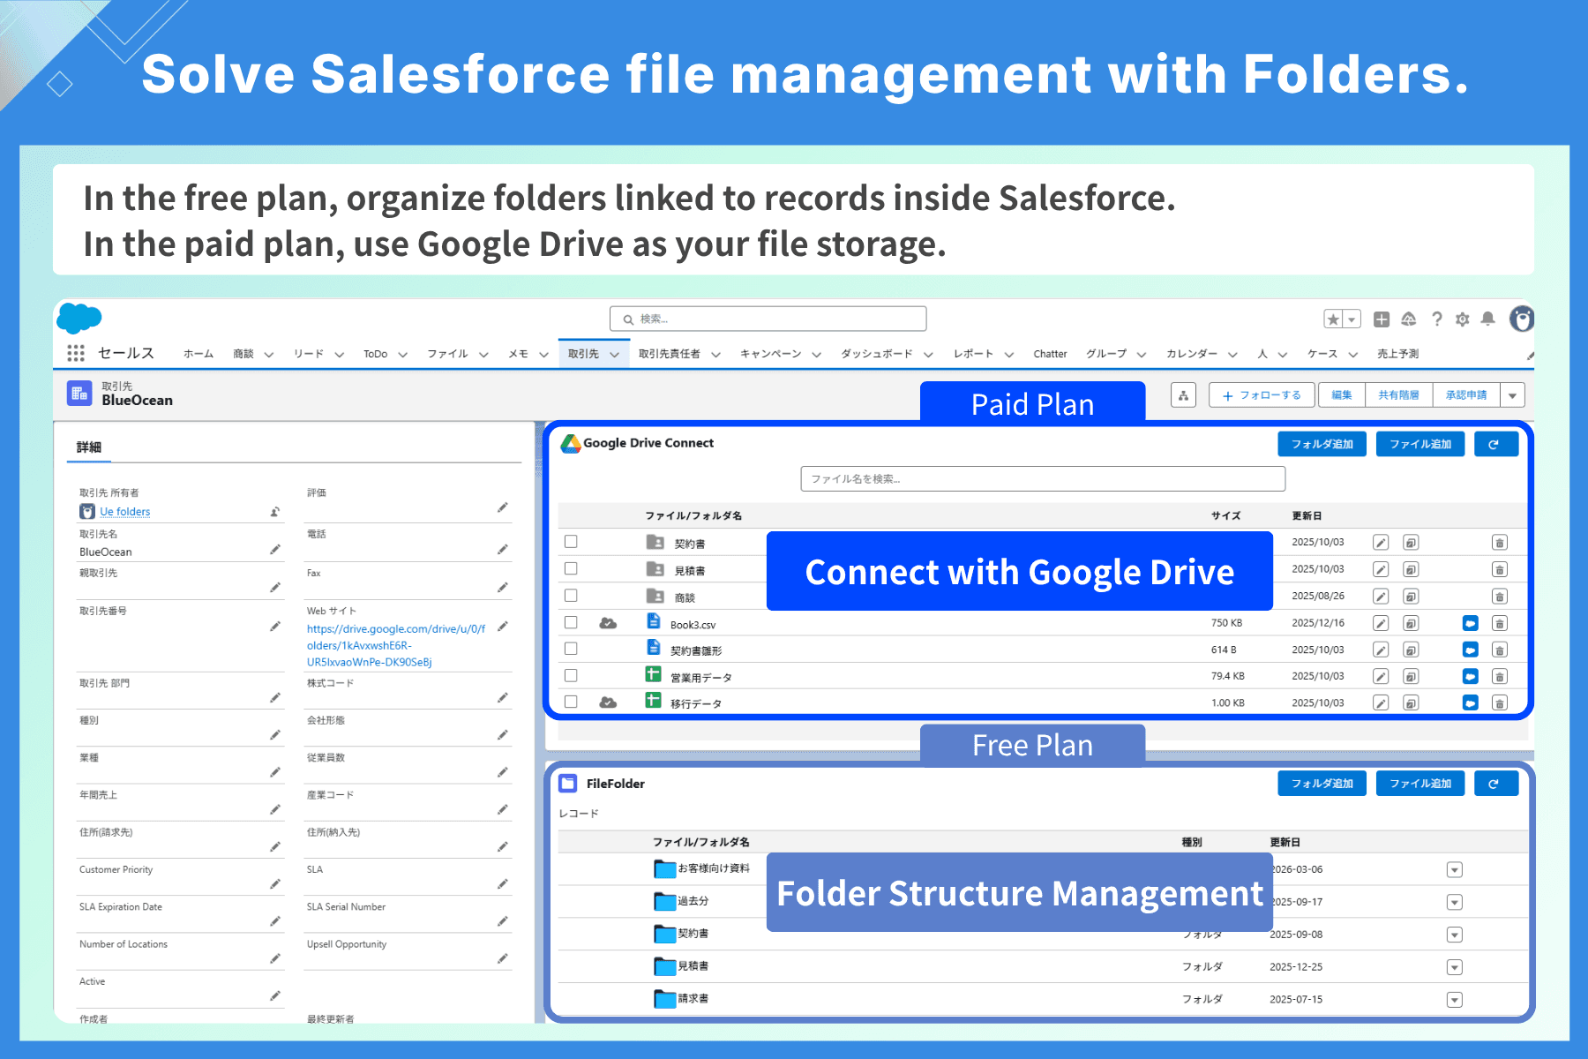Click the edit pencil for 契約書雛形
Viewport: 1588px width, 1059px height.
pos(1382,650)
